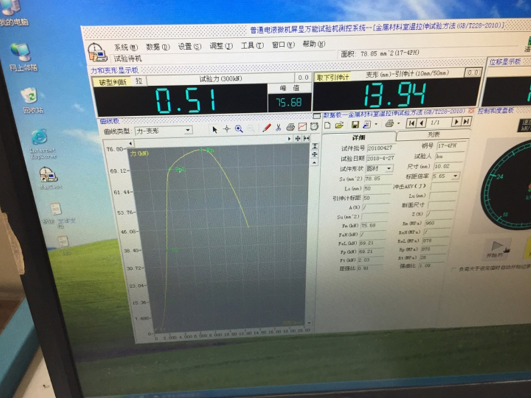
Task: Click the crosshair tool in curve toolbar
Action: coord(226,129)
